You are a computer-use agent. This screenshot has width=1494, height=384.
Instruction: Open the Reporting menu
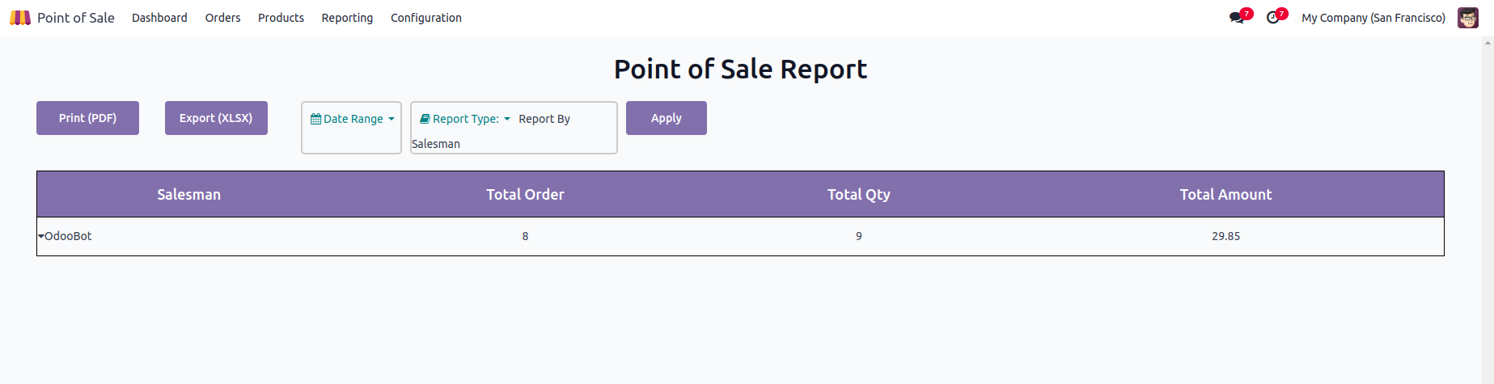pyautogui.click(x=347, y=18)
